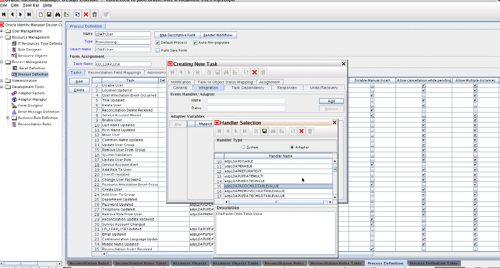
Task: Switch to Task Dependency tab
Action: point(248,88)
